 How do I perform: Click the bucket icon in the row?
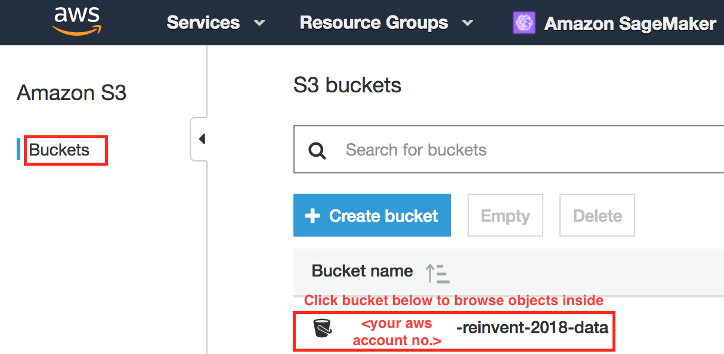pos(322,328)
